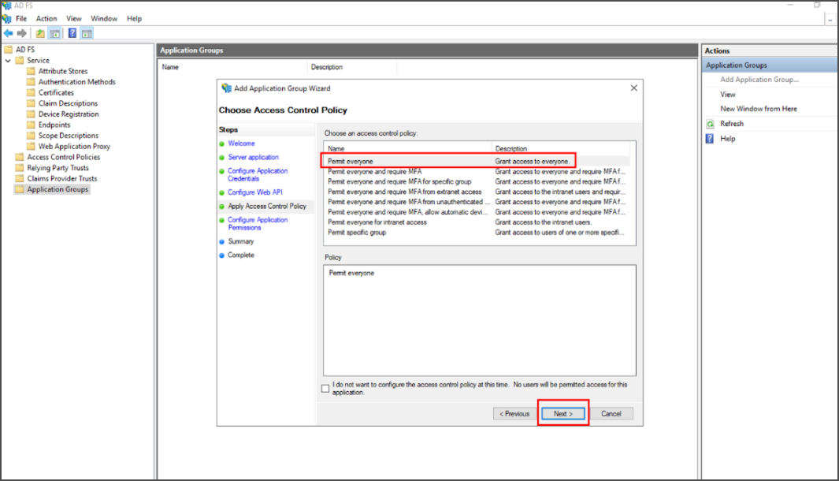This screenshot has height=481, width=839.
Task: Open the Action menu
Action: pos(46,18)
